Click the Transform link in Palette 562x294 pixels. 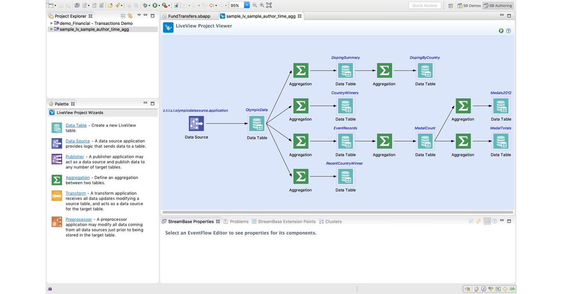click(76, 193)
